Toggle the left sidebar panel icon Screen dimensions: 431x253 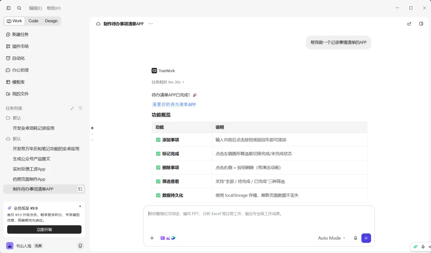[8, 8]
